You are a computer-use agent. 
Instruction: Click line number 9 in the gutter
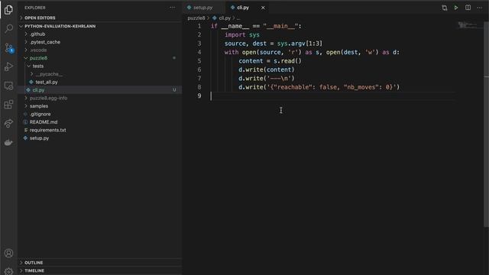coord(199,95)
